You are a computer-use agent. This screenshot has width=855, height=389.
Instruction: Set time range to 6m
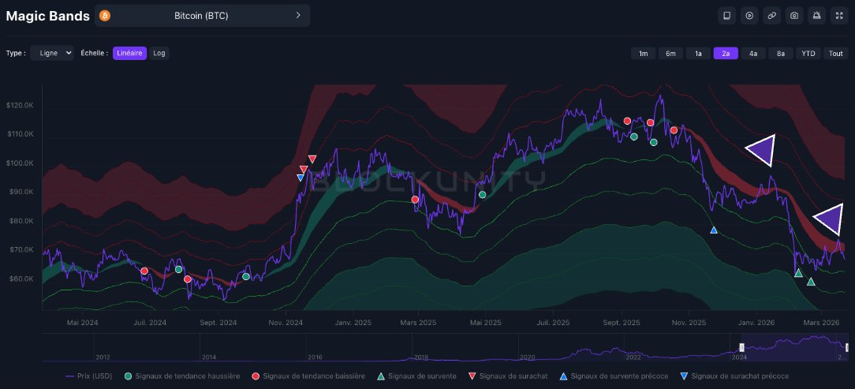click(x=670, y=54)
